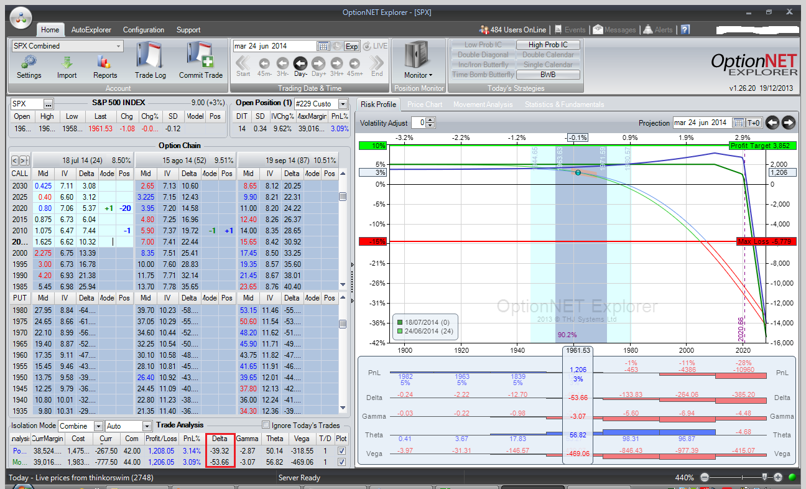Screen dimensions: 806x489
Task: Open the Reports icon
Action: click(x=104, y=62)
